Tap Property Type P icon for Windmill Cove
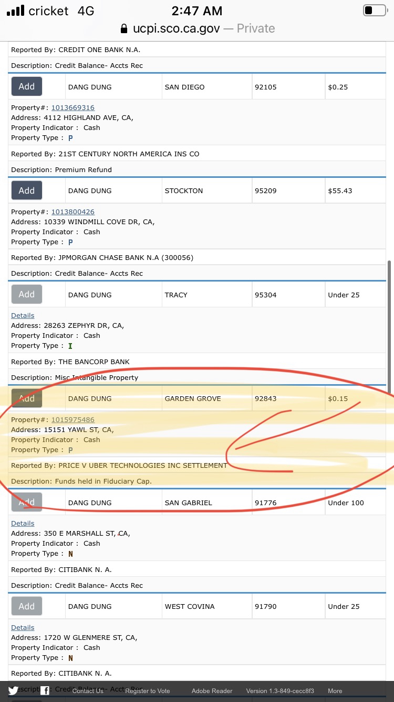394x702 pixels. pyautogui.click(x=70, y=242)
